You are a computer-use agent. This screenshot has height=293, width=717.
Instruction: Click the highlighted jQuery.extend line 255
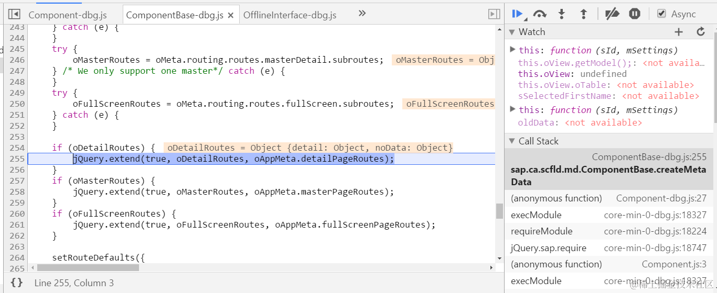(261, 159)
